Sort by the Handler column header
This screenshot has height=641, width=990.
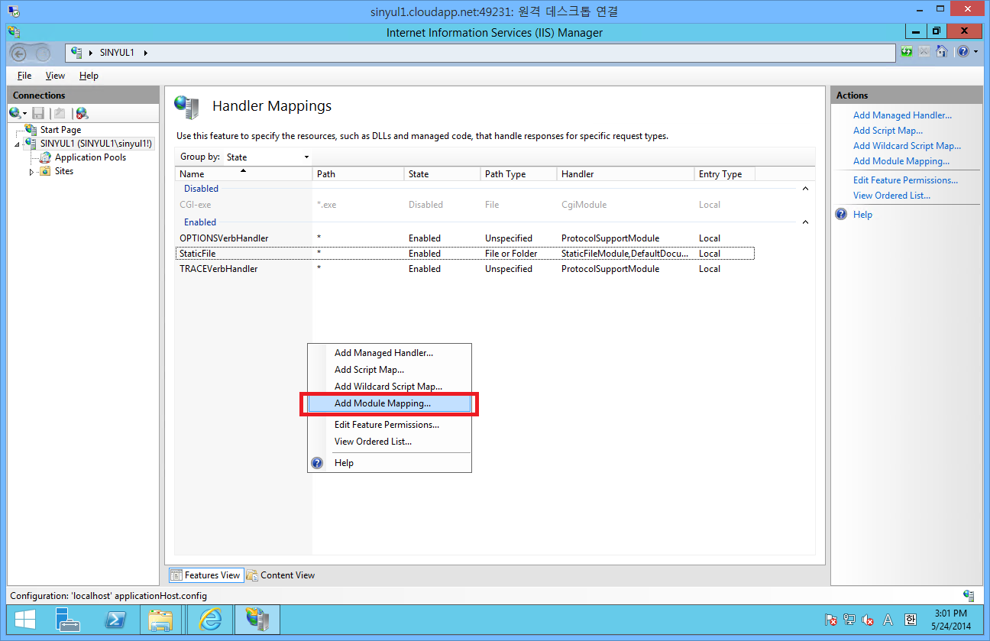click(626, 174)
